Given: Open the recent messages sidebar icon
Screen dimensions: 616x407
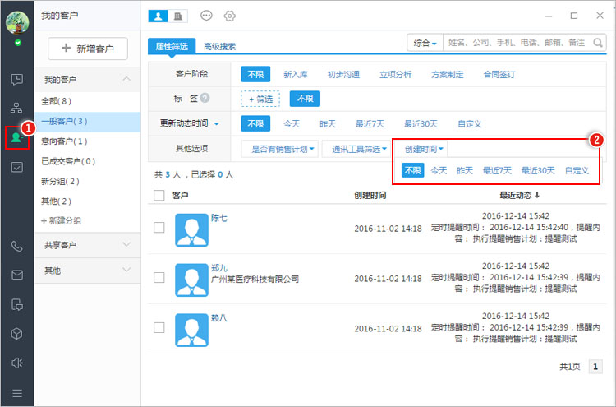Looking at the screenshot, I should point(17,79).
